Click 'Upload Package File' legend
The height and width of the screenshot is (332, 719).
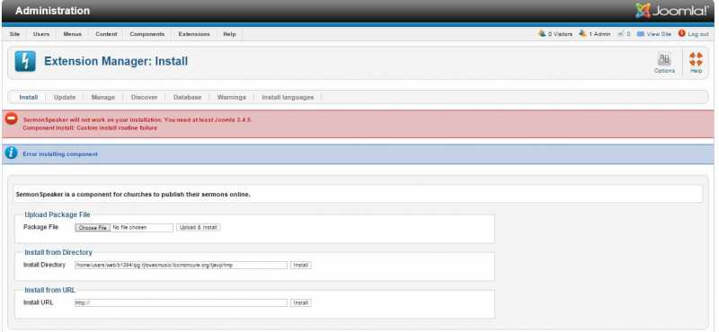pos(58,214)
